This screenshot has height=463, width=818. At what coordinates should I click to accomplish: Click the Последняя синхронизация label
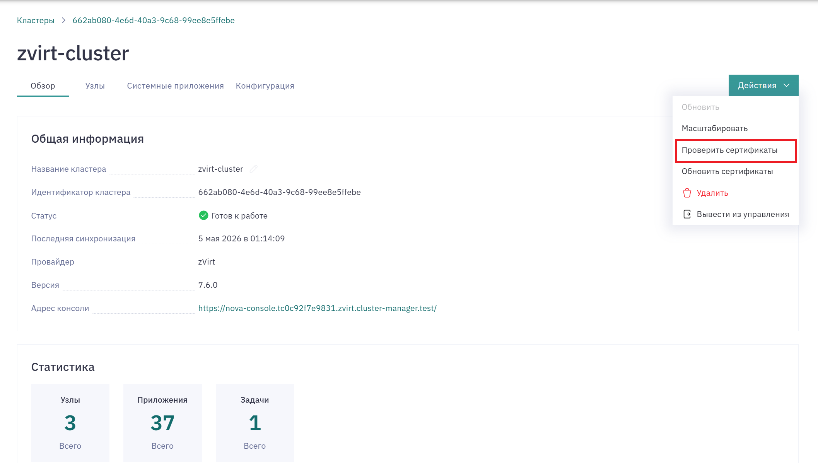(x=84, y=239)
